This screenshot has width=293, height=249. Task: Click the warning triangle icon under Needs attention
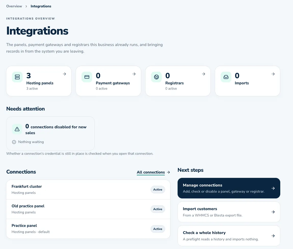[x=17, y=129]
